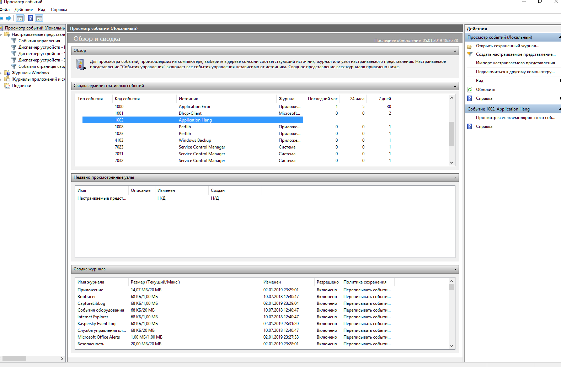The image size is (561, 367).
Task: Click the Журналы Windows folder icon
Action: click(7, 73)
